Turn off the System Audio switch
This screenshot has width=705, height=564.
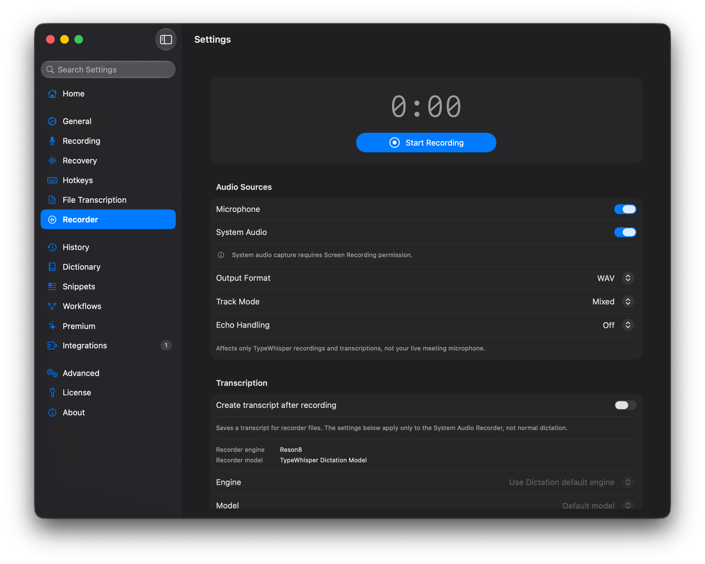[x=625, y=232]
